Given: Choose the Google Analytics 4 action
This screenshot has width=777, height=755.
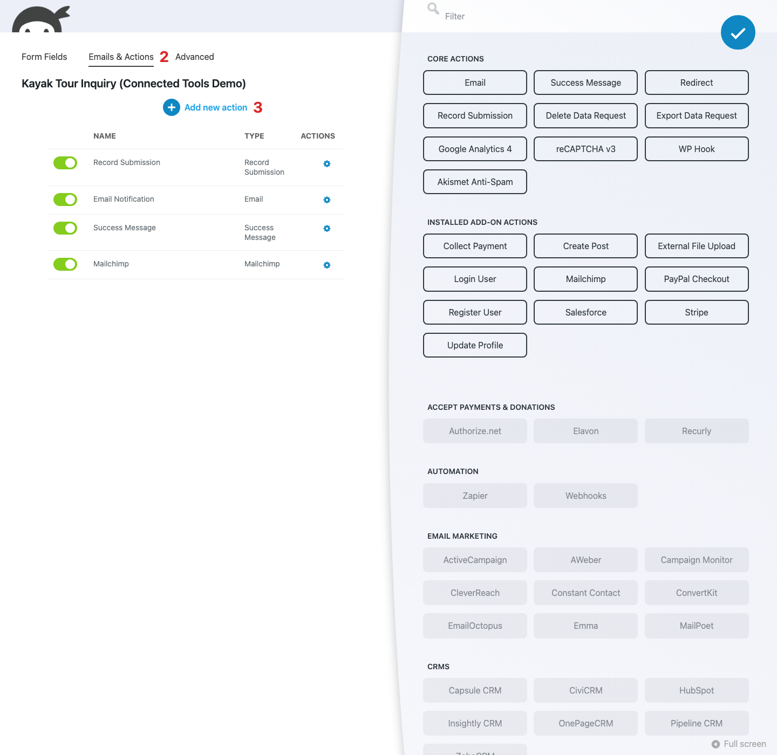Looking at the screenshot, I should point(475,149).
